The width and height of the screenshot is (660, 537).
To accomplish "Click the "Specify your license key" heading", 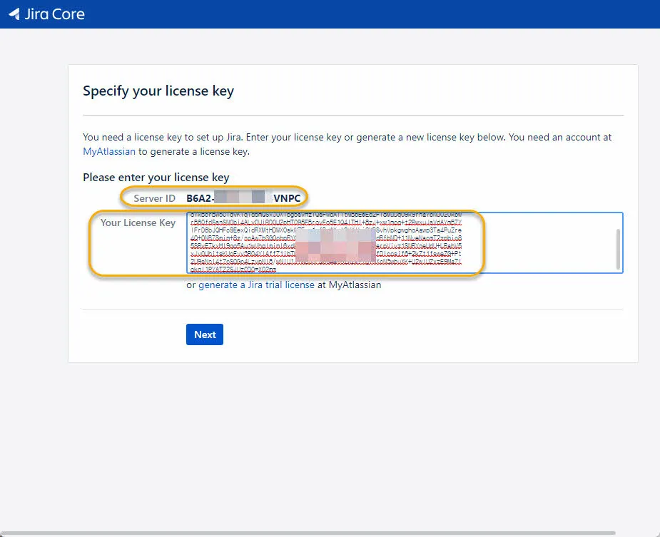I will pos(158,91).
